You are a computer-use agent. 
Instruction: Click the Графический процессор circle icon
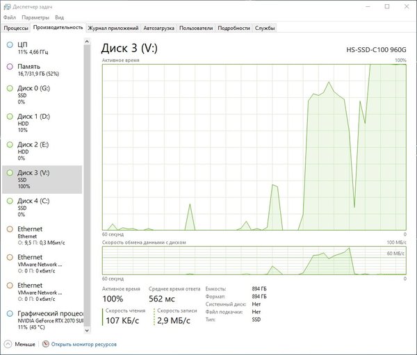point(10,313)
